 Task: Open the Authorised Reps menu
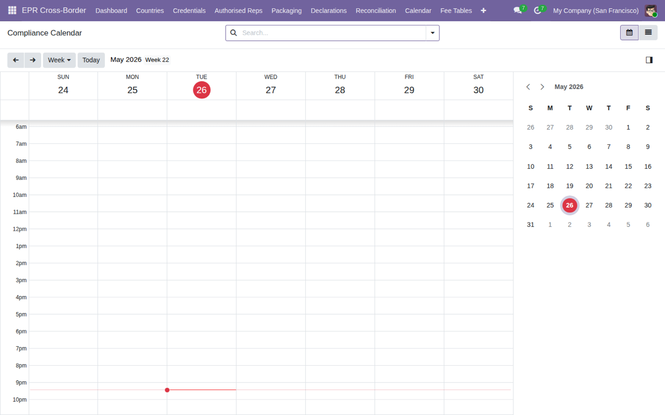tap(238, 11)
